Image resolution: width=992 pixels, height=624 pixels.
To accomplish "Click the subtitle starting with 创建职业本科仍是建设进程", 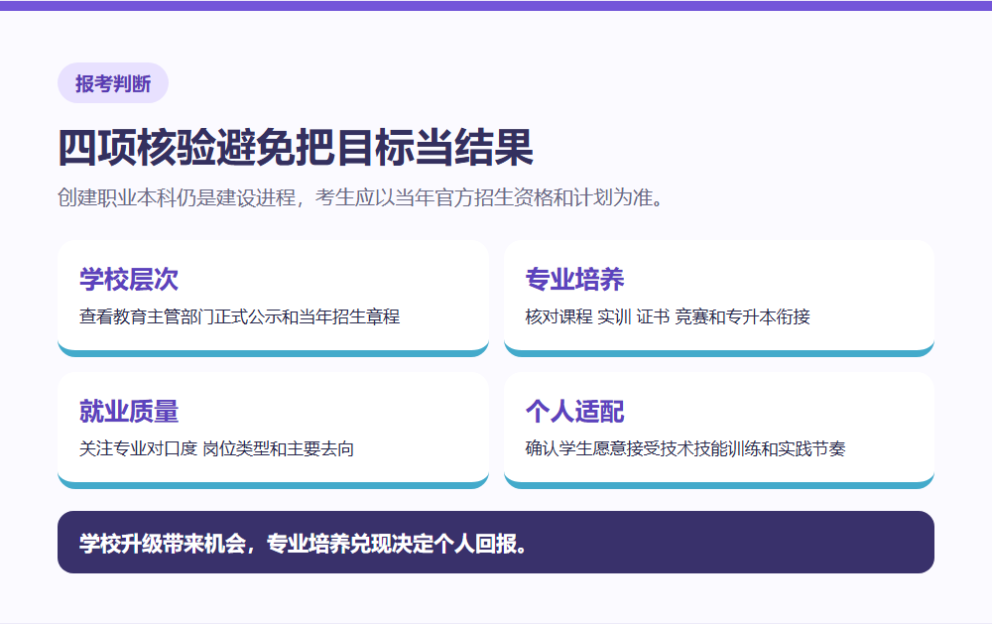I will (x=360, y=197).
